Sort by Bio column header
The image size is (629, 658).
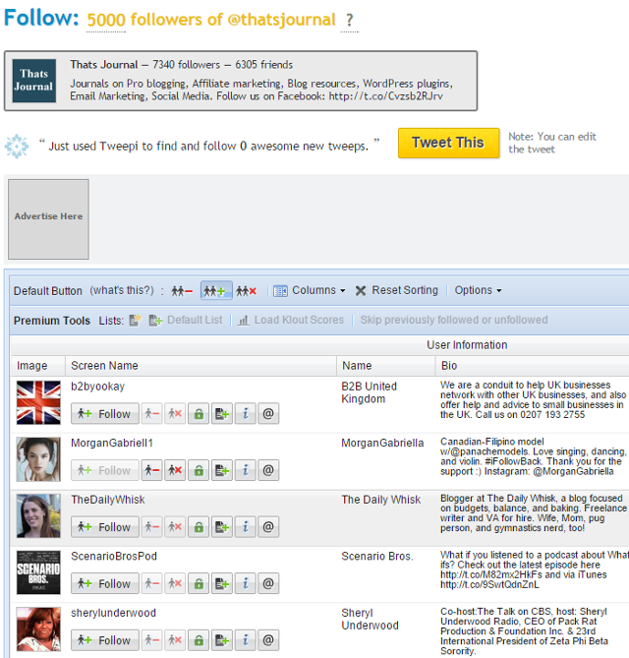(x=448, y=366)
